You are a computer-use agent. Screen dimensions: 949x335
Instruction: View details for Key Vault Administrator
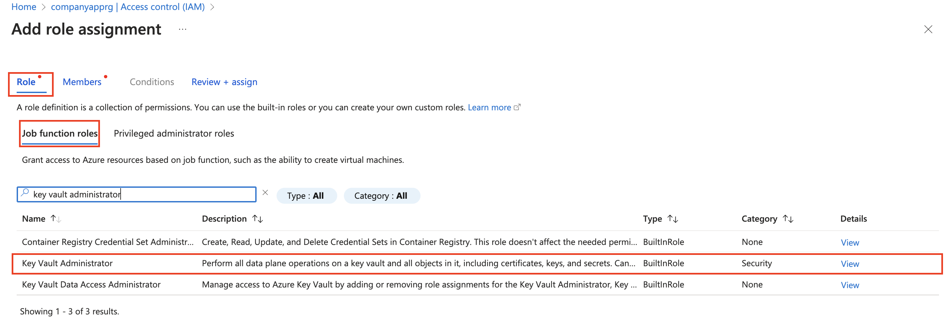(849, 264)
